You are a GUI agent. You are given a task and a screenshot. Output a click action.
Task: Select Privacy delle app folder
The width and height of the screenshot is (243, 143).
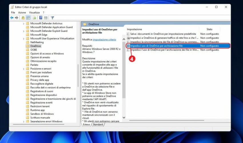click(40, 80)
